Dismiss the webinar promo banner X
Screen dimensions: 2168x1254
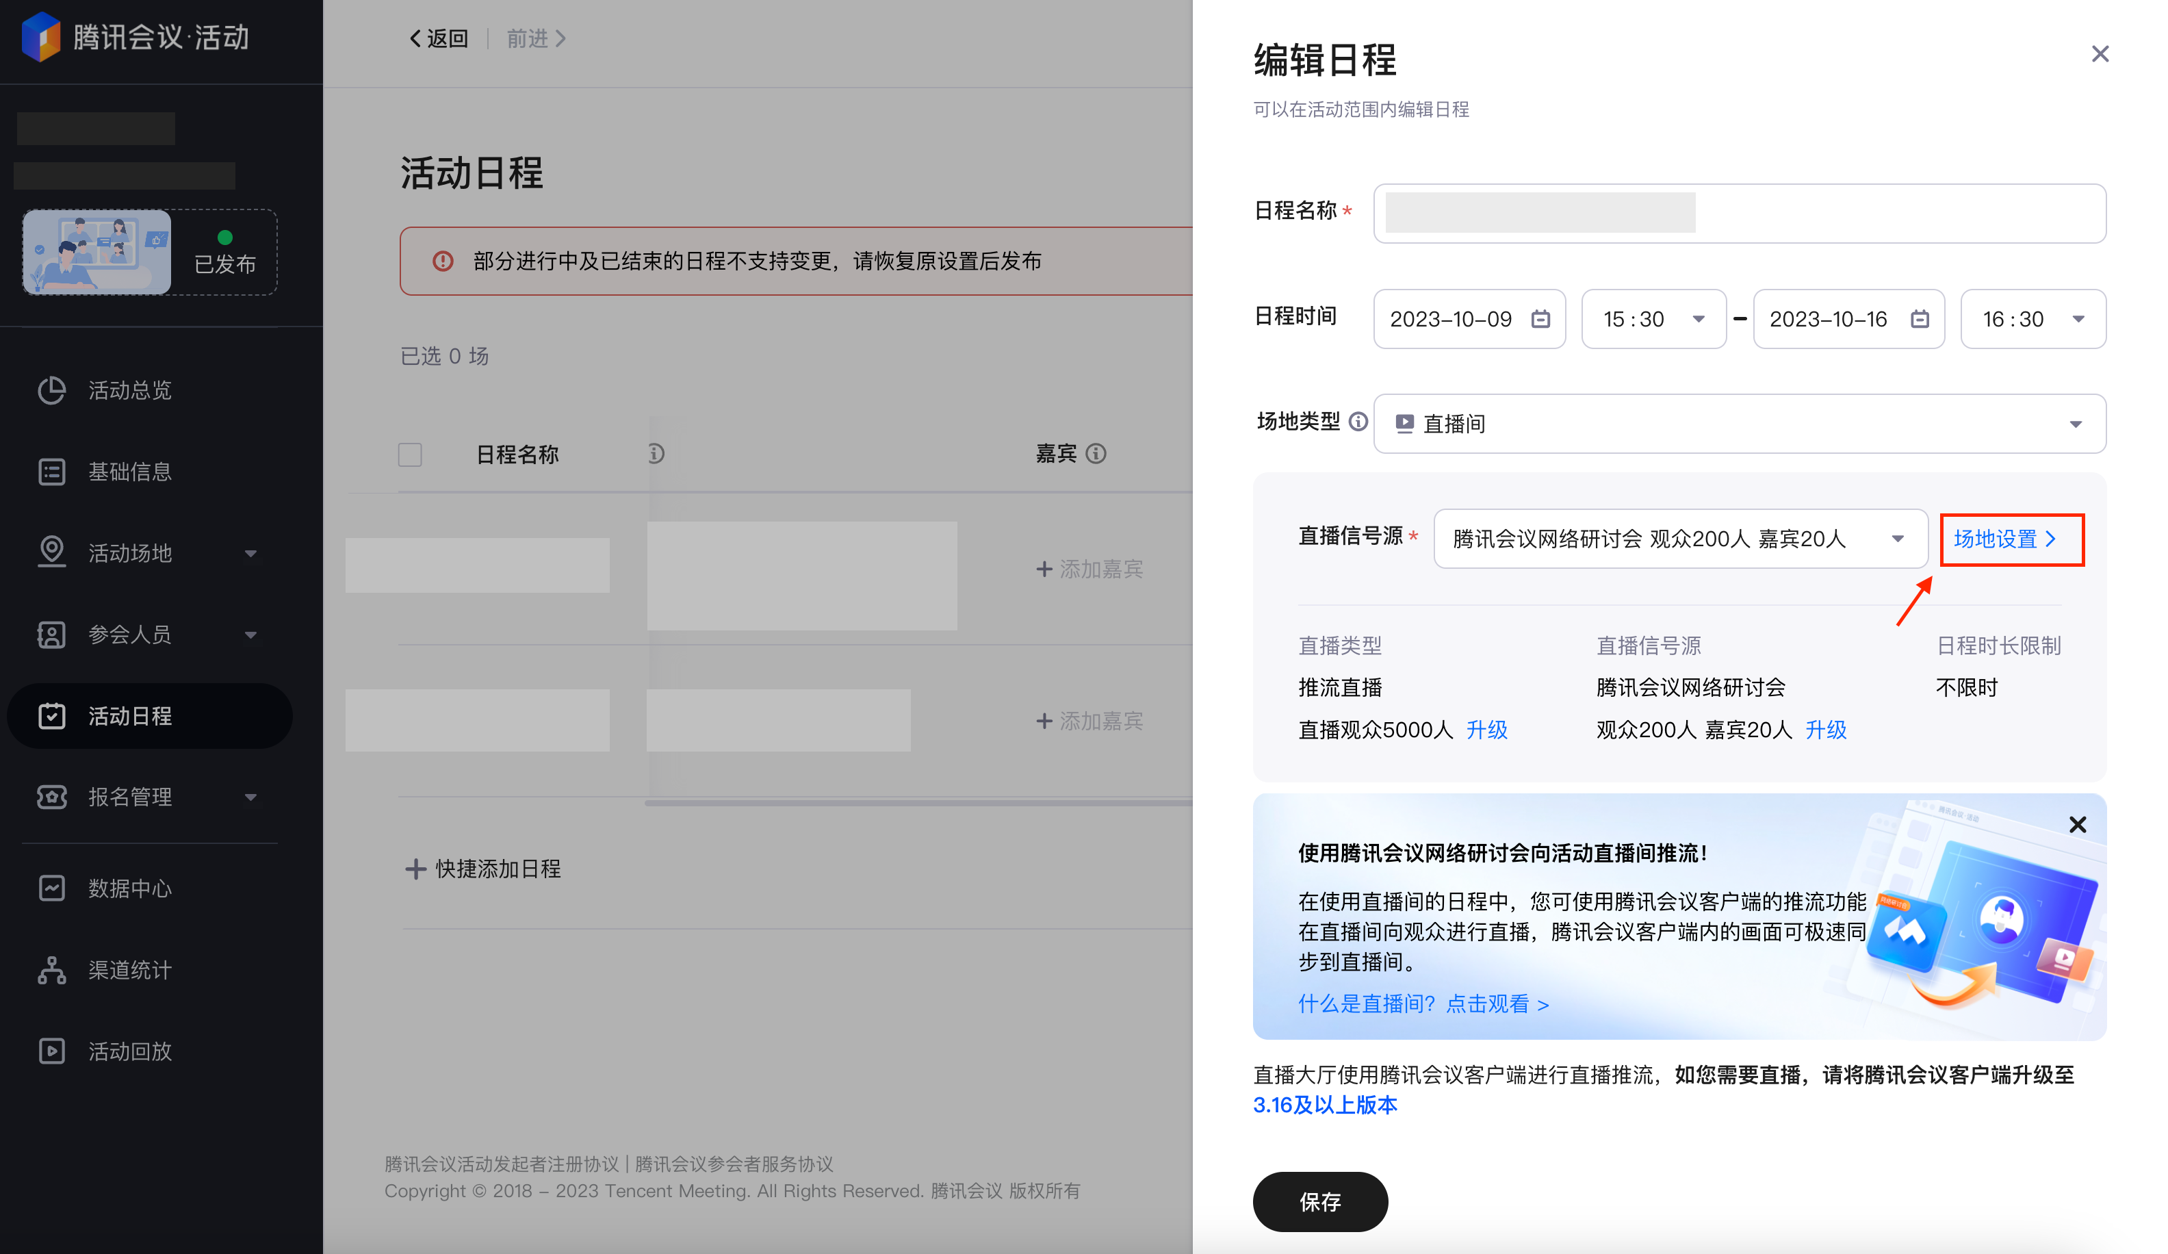point(2077,825)
